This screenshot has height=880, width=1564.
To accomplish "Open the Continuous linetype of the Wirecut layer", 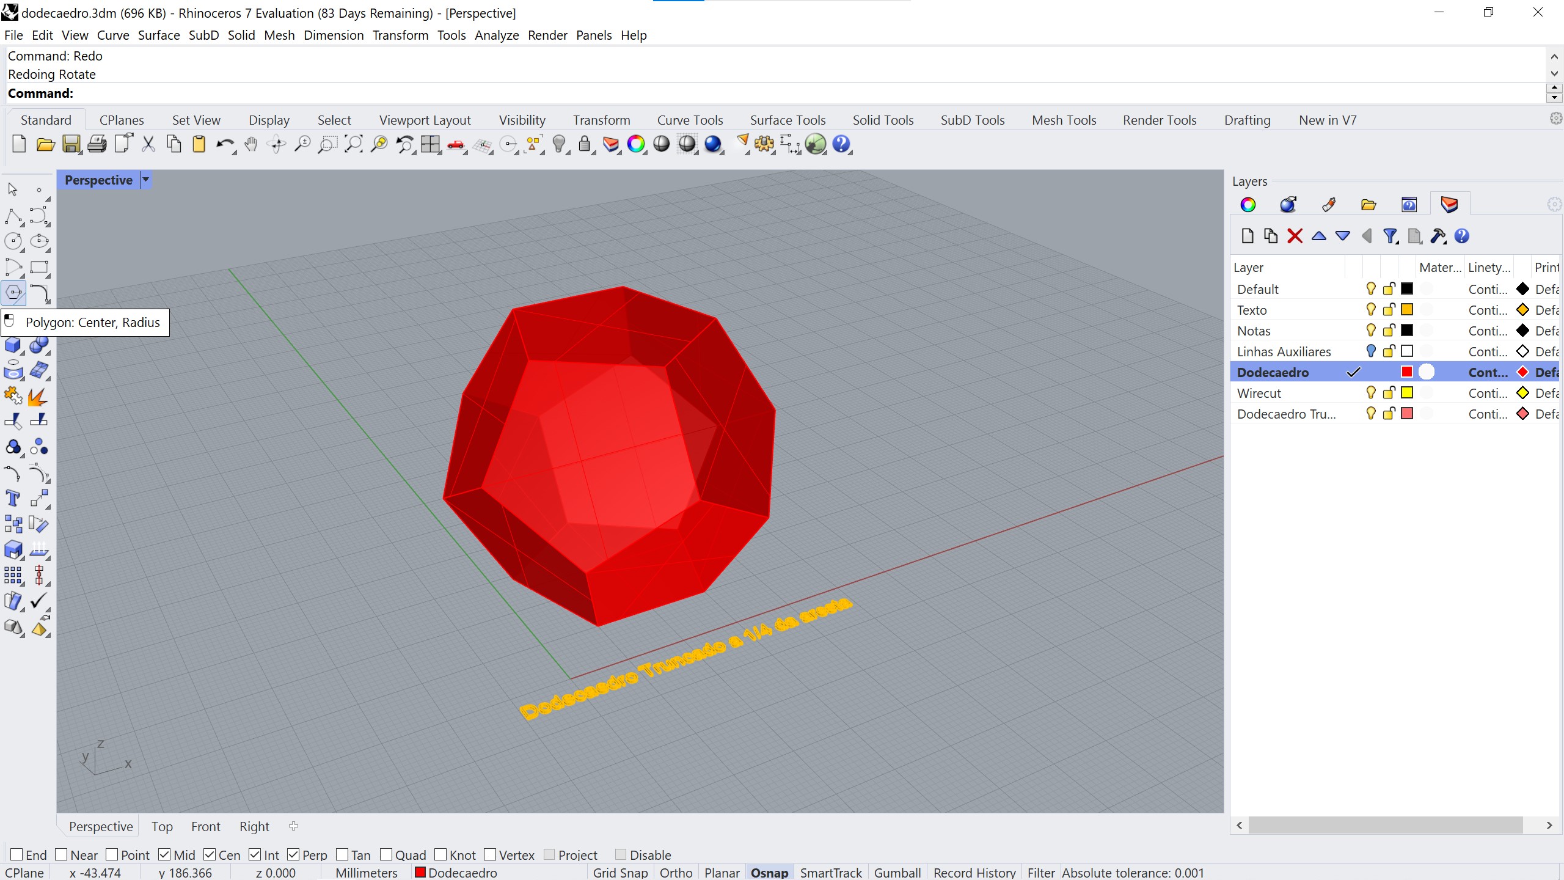I will pyautogui.click(x=1488, y=392).
